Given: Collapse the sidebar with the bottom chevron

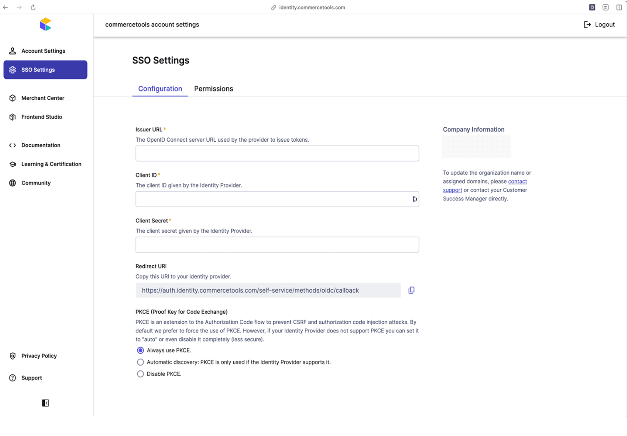Looking at the screenshot, I should [x=45, y=402].
